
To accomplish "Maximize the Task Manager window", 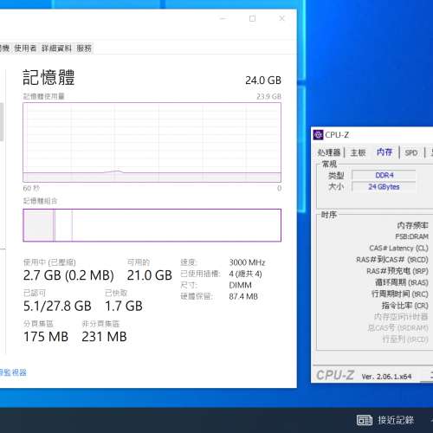I will 252,18.
